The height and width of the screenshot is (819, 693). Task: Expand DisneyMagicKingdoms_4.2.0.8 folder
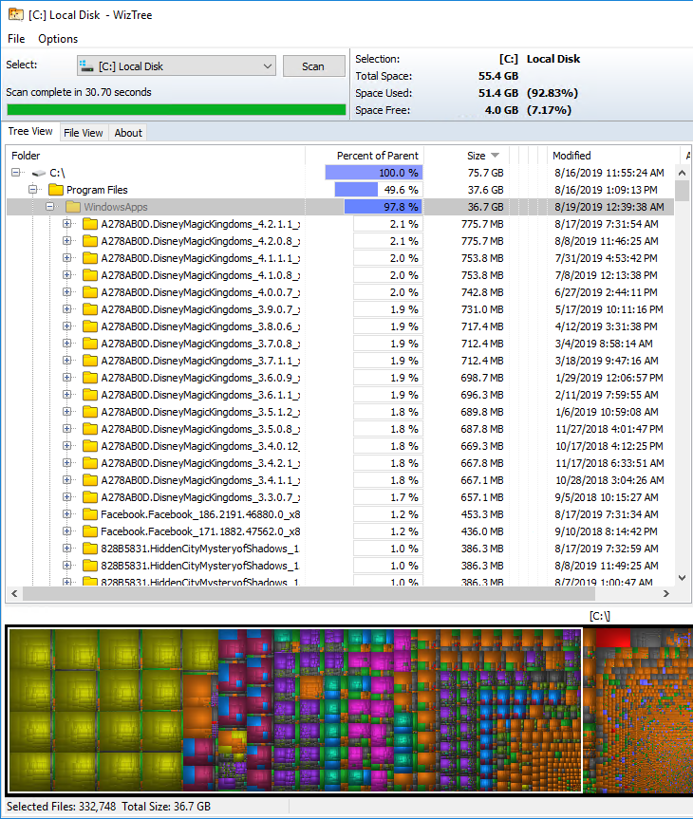(x=66, y=241)
